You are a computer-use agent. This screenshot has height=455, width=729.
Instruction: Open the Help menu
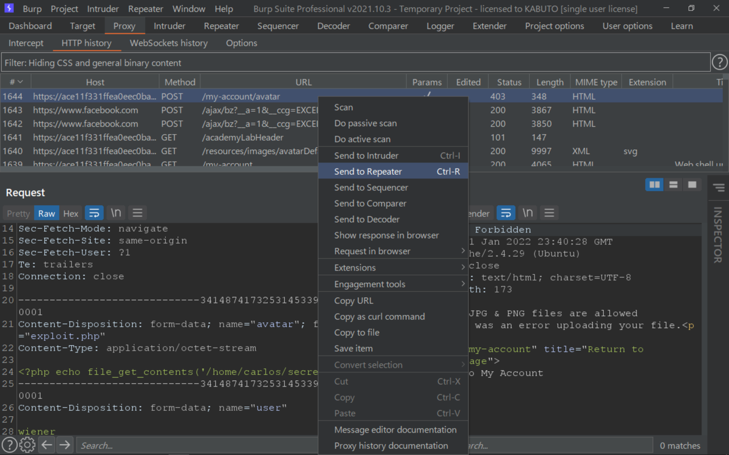point(224,8)
